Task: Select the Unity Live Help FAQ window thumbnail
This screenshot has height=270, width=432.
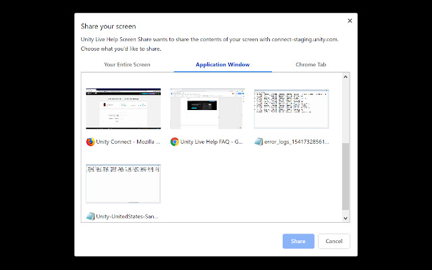Action: (207, 109)
